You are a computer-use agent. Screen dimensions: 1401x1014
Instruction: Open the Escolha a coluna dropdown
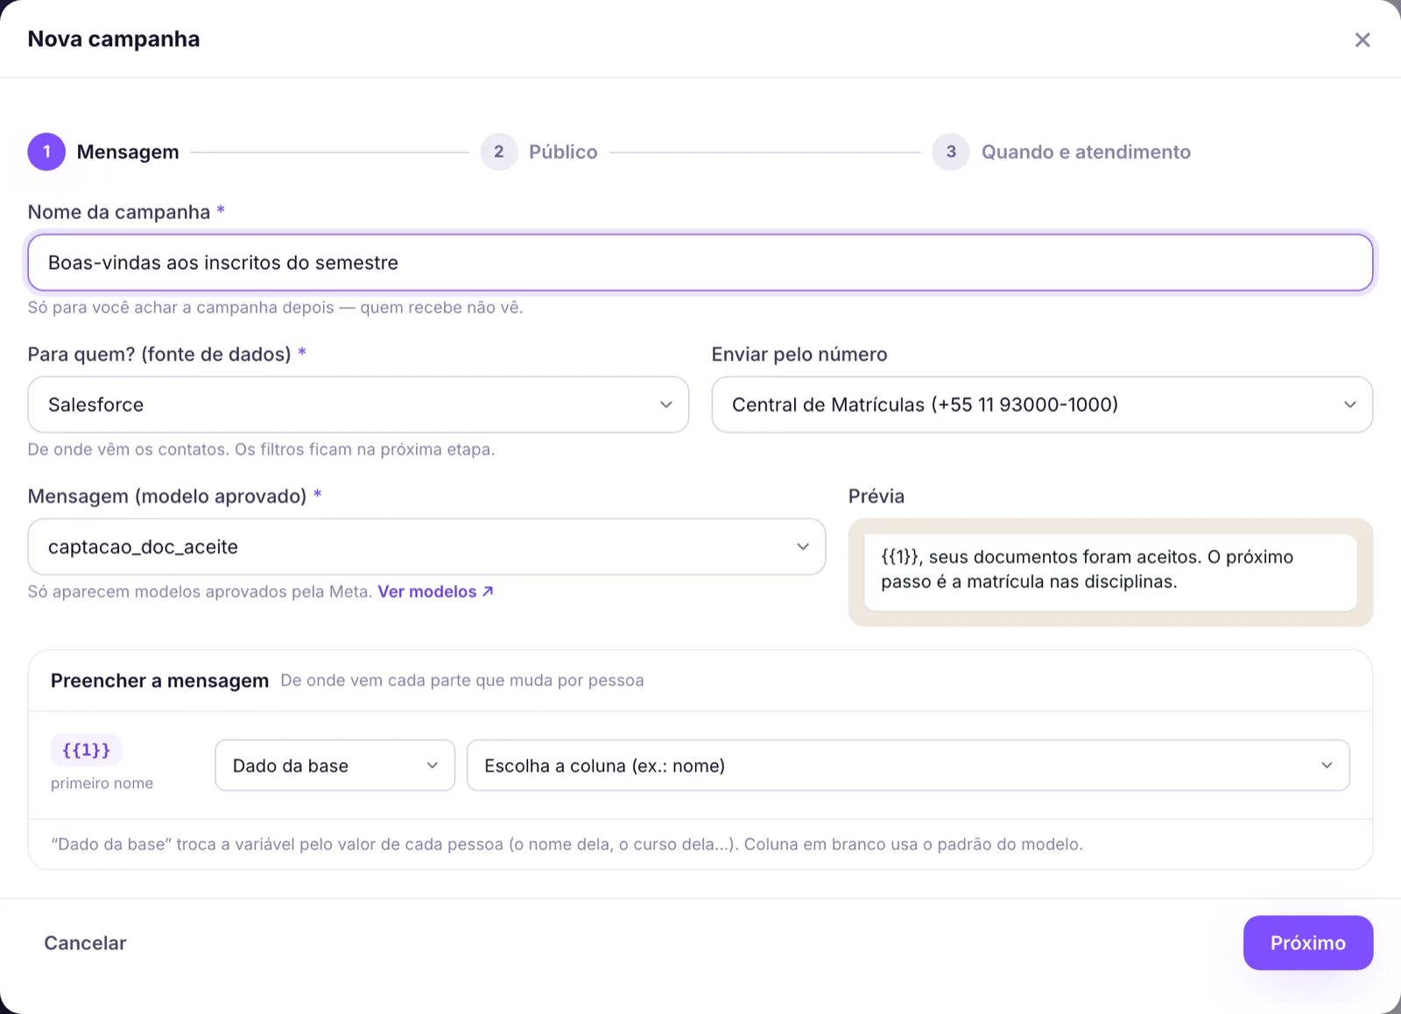point(908,766)
